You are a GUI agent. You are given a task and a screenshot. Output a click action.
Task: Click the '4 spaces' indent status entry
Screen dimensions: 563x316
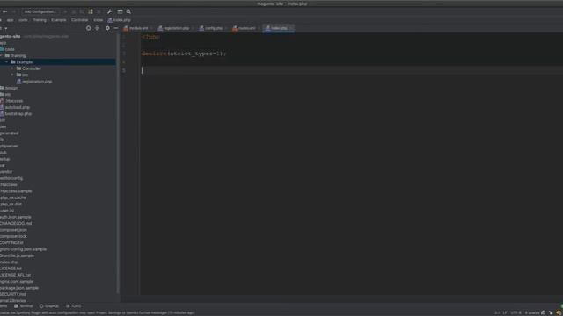pos(532,313)
